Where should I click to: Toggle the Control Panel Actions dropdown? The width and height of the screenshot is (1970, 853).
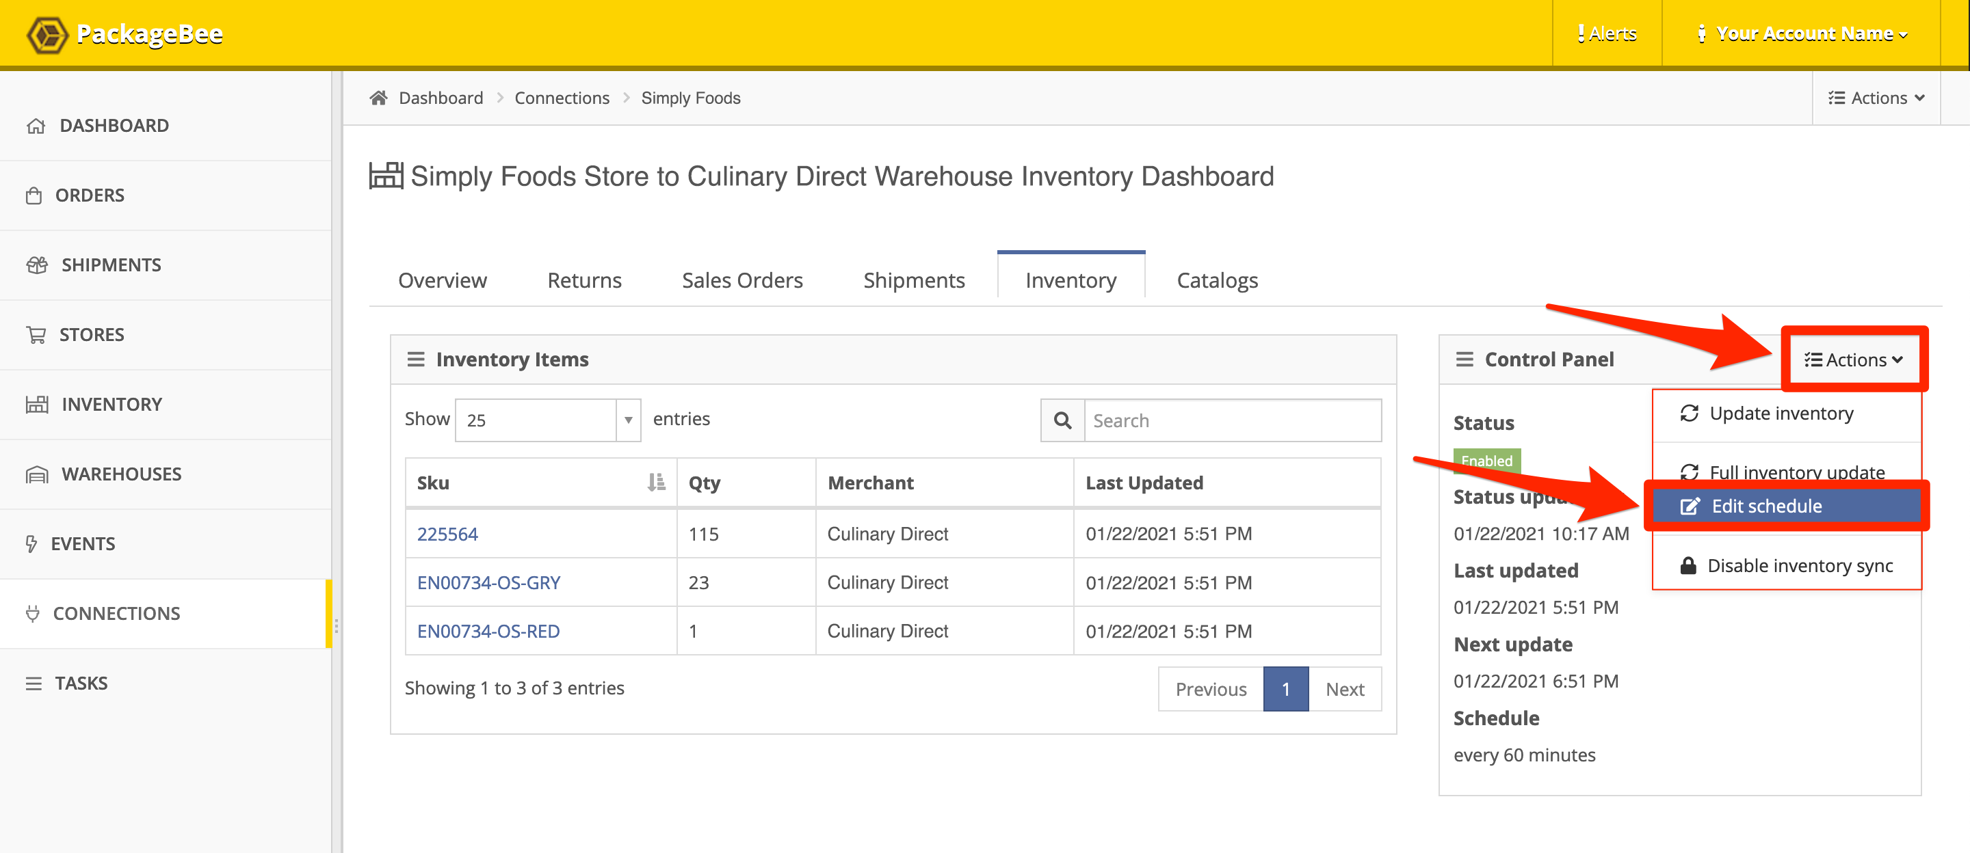click(x=1854, y=360)
